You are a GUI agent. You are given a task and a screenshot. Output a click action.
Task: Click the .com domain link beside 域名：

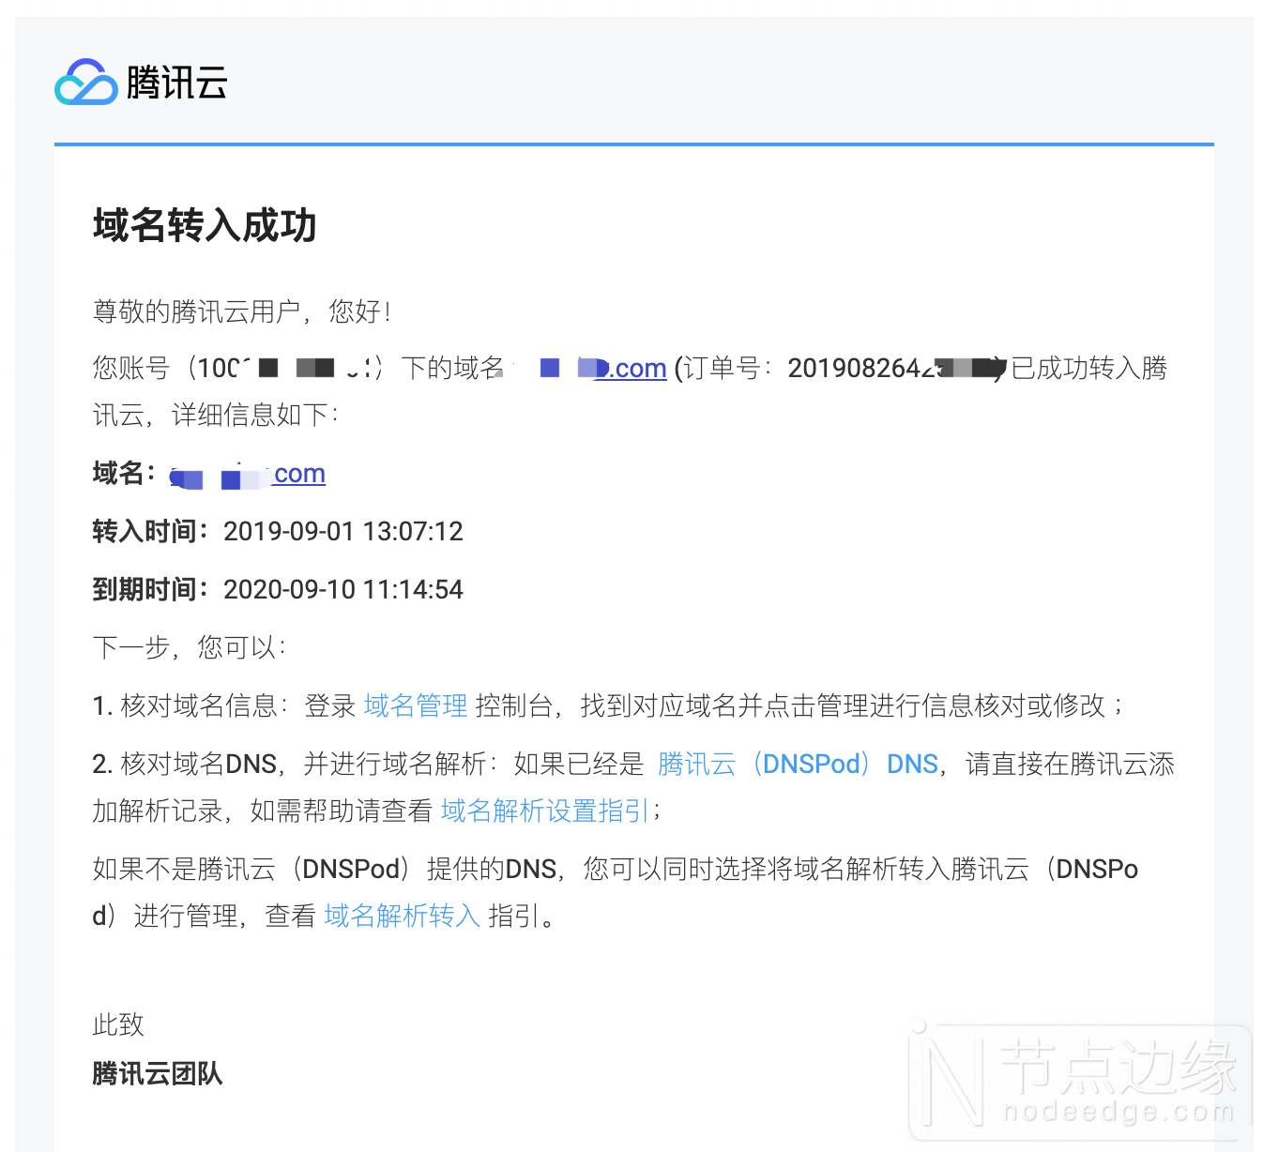pyautogui.click(x=248, y=474)
